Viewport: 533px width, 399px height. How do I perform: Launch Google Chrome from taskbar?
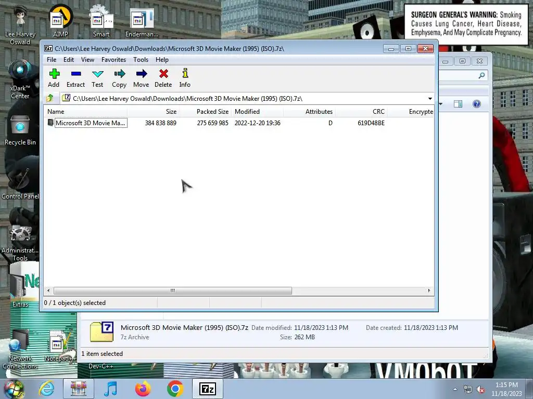175,389
